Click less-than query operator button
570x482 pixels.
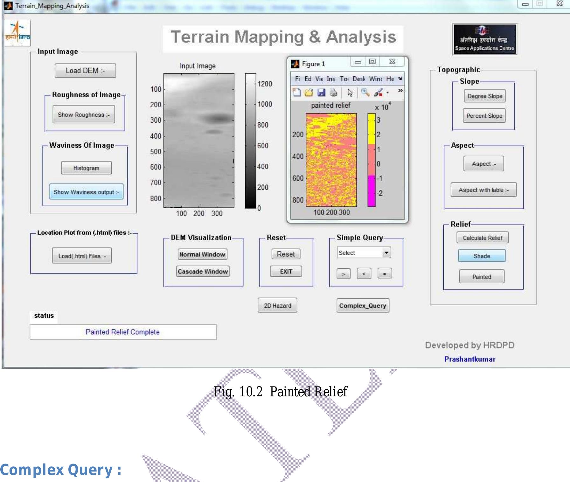pyautogui.click(x=364, y=274)
